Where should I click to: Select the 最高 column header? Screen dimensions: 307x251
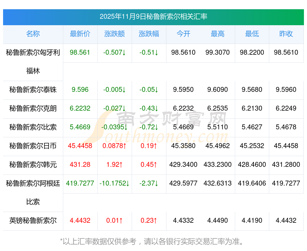pos(218,34)
